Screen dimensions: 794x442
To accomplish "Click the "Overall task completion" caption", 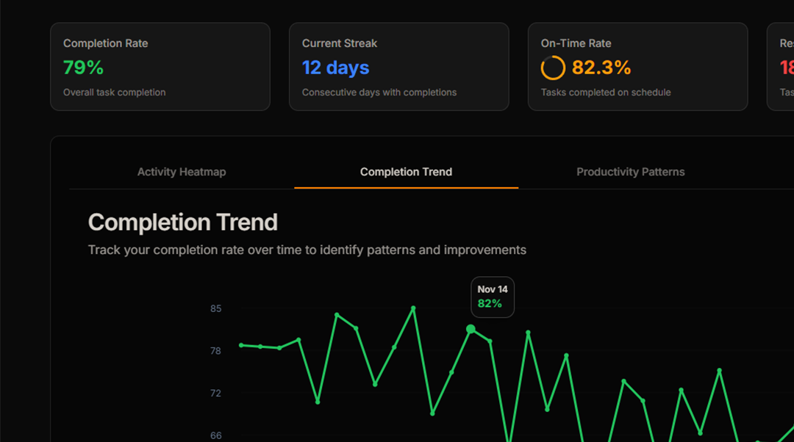I will click(x=114, y=93).
